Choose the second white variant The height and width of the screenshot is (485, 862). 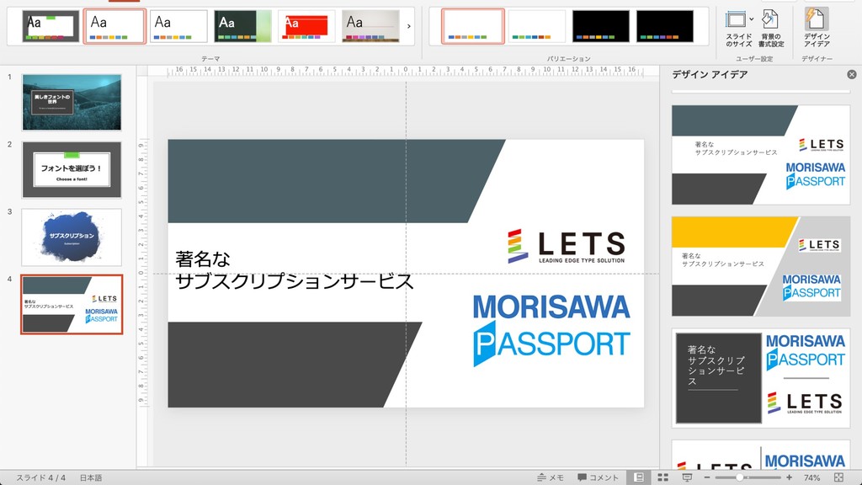click(536, 26)
